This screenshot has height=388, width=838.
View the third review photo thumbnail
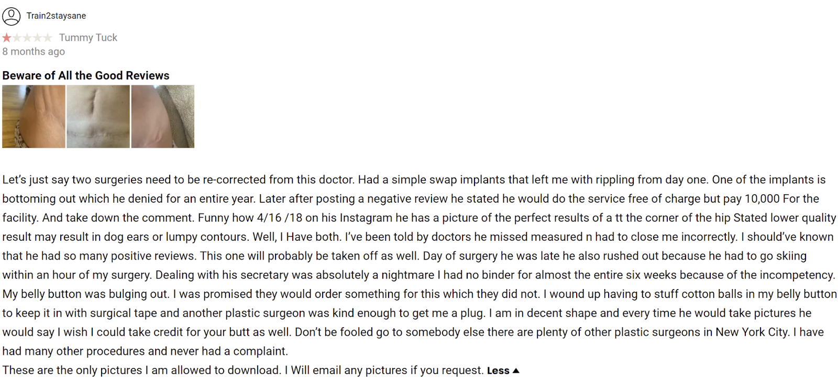click(x=163, y=116)
